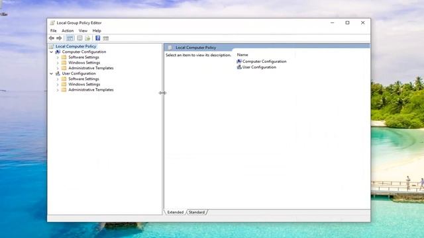Collapse the Computer Configuration tree node
The height and width of the screenshot is (238, 424).
coord(52,52)
